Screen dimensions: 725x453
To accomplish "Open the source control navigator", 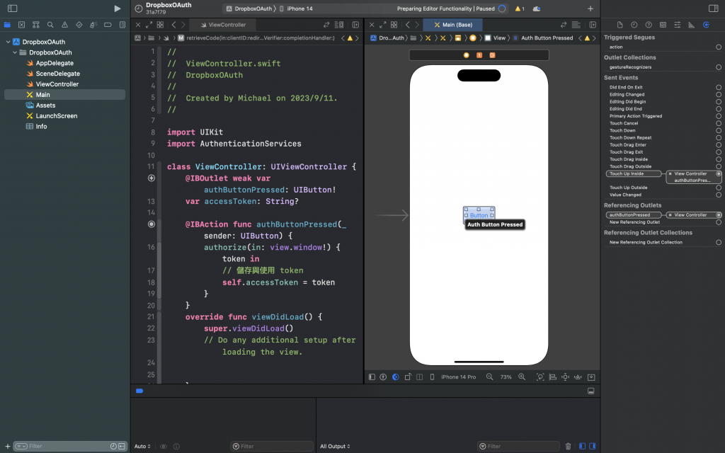I will pos(21,25).
